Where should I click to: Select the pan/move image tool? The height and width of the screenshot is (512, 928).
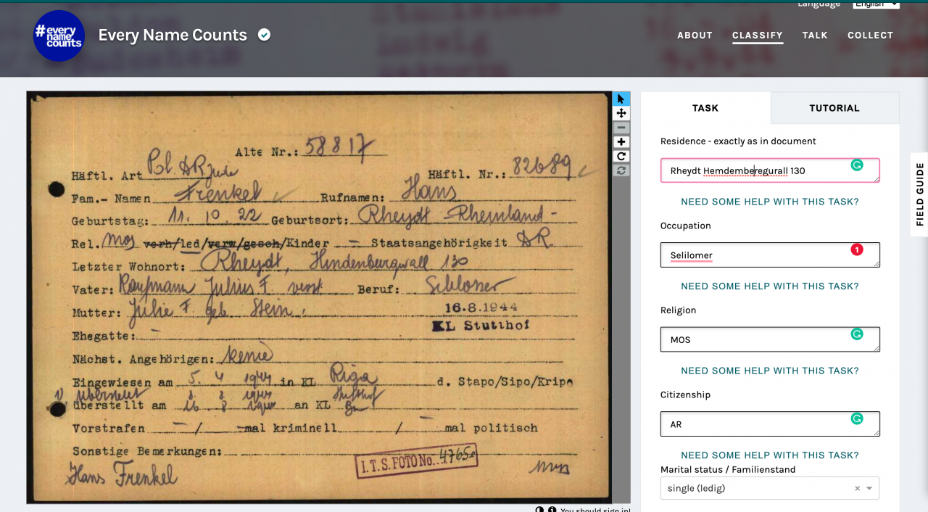[x=621, y=113]
